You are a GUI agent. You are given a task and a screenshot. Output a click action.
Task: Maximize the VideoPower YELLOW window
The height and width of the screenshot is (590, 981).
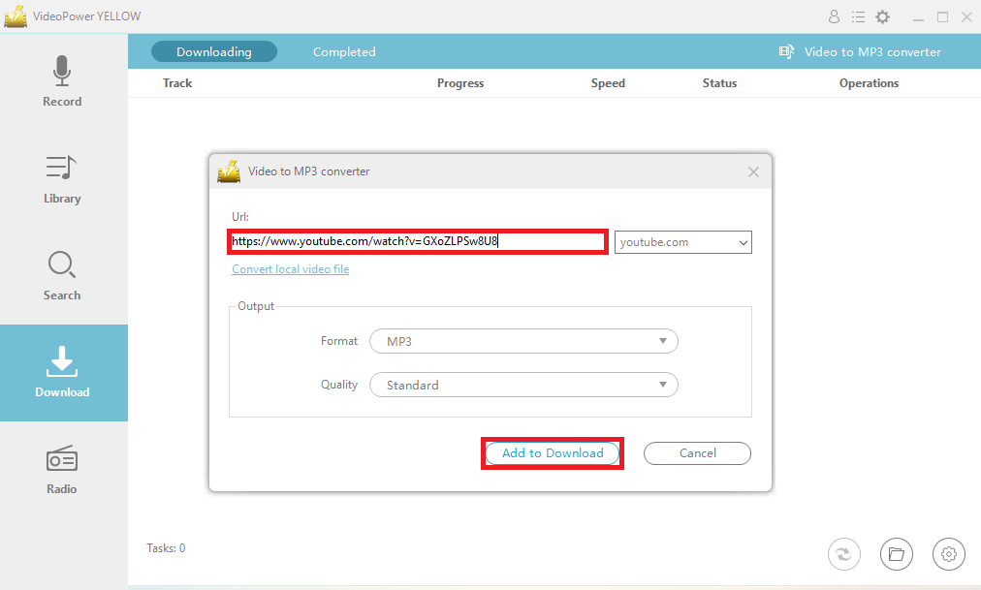tap(943, 17)
